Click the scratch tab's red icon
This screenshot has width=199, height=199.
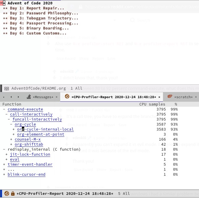pyautogui.click(x=170, y=96)
